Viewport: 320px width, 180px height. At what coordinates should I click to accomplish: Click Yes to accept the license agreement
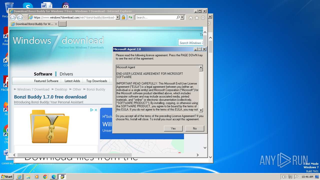tap(173, 128)
